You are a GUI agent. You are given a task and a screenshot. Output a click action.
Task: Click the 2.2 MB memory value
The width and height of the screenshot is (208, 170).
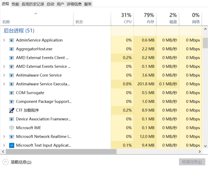(x=148, y=49)
